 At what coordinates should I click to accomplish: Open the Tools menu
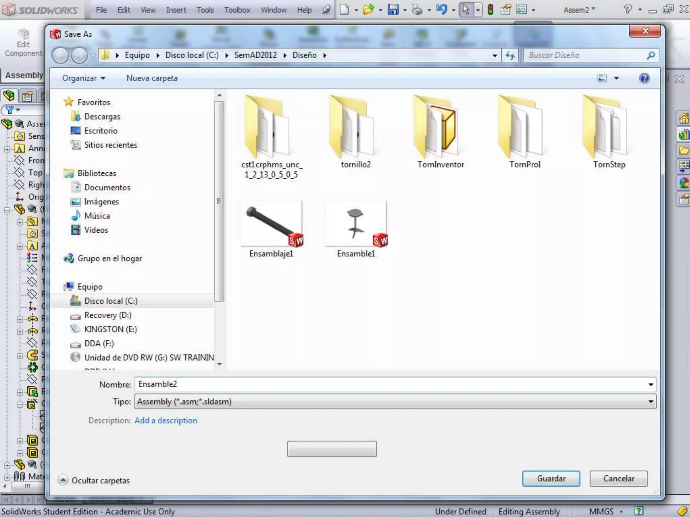point(205,10)
